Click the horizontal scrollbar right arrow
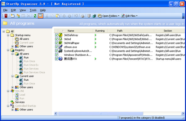Viewport: 186px width, 121px height. coord(183,114)
